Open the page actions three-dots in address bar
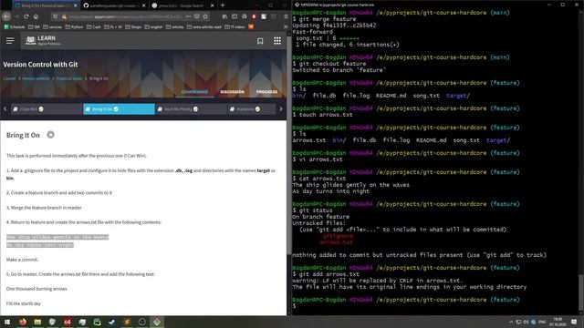 pos(188,16)
